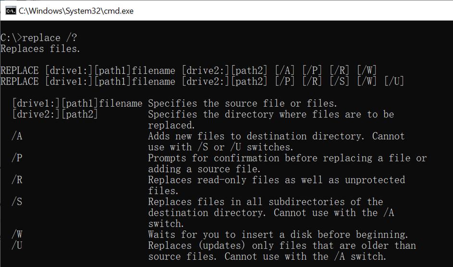Viewport: 453px width, 267px height.
Task: Click the /U switch label in the description list
Action: [17, 245]
